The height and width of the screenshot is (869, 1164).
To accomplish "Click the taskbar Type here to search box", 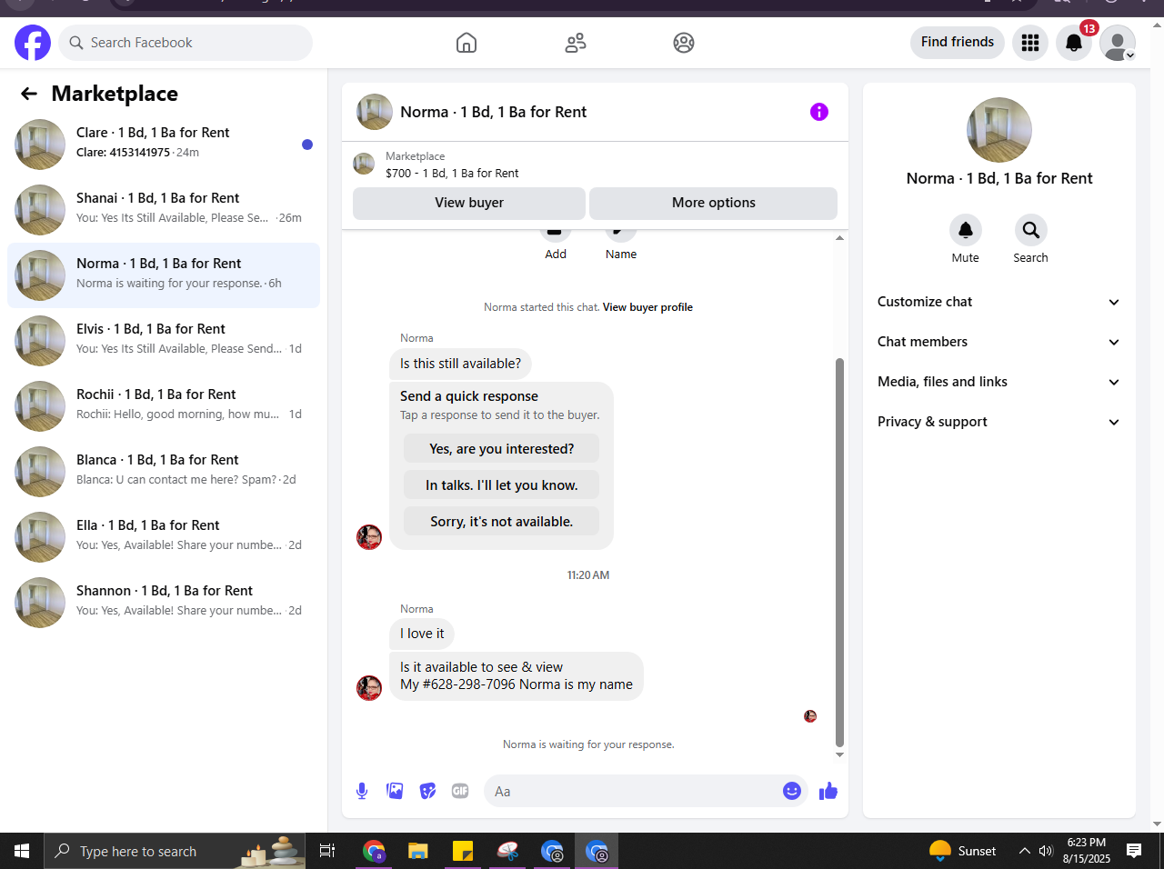I will [175, 851].
